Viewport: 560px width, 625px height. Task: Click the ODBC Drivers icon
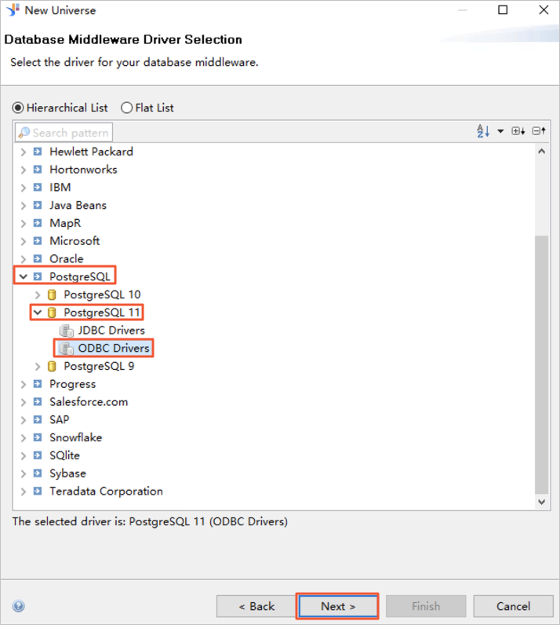(x=67, y=349)
